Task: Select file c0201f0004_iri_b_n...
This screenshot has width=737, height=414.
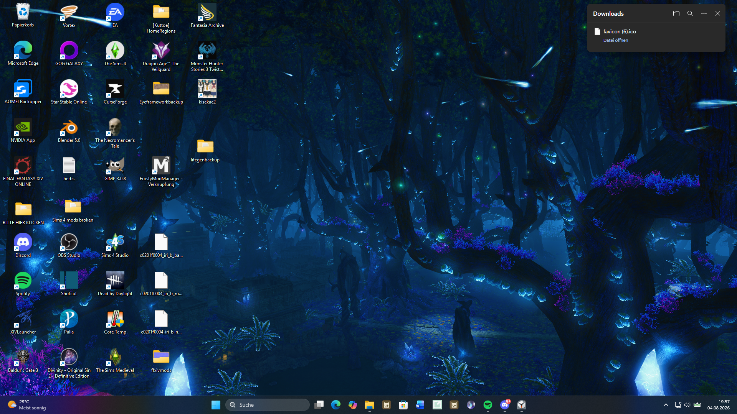Action: [161, 322]
